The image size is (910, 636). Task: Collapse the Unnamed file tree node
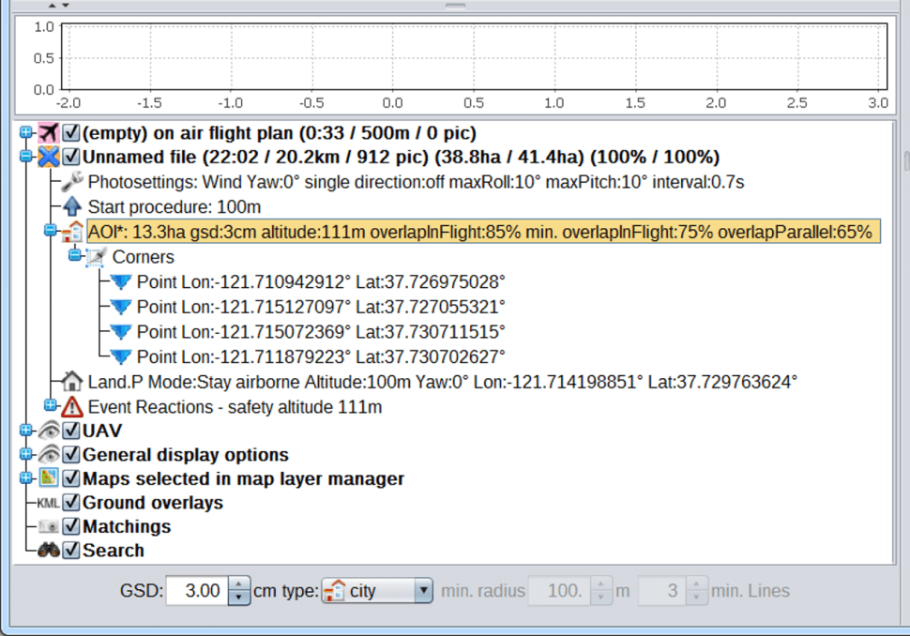tap(26, 157)
